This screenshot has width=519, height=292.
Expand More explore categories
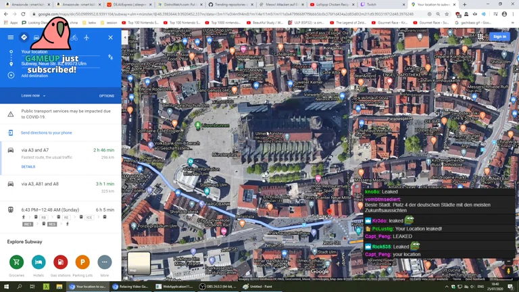point(104,262)
